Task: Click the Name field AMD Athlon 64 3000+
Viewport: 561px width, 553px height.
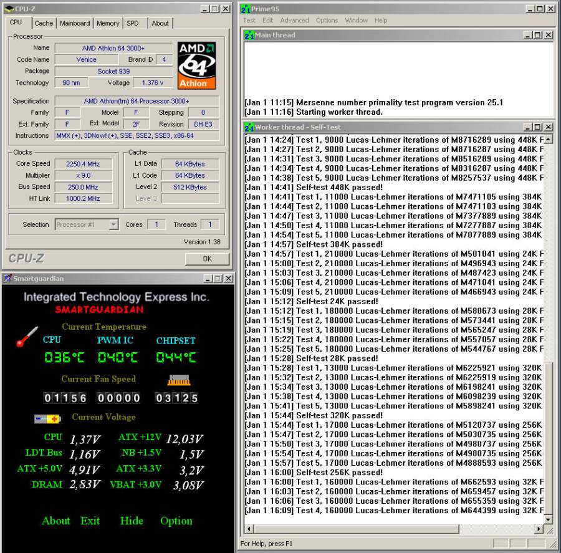Action: [x=113, y=48]
